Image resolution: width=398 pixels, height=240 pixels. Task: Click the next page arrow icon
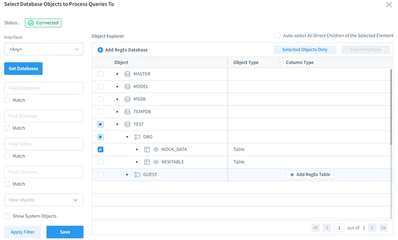coord(372,228)
